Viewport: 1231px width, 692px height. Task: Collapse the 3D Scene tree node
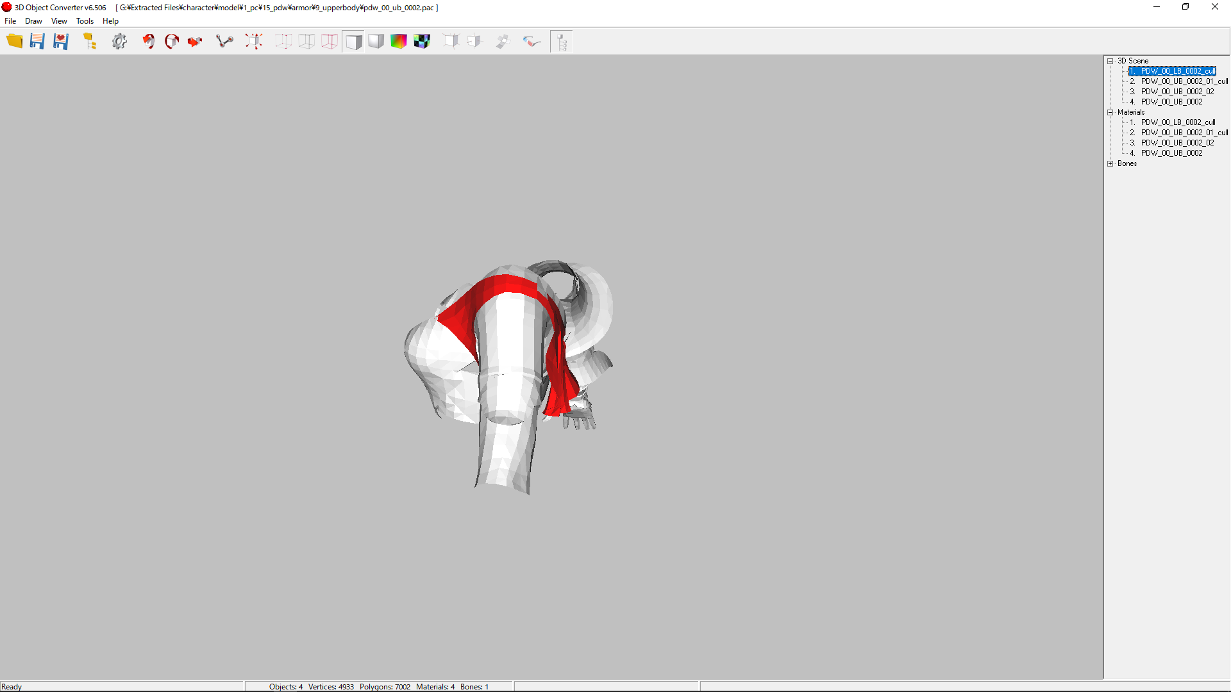[x=1110, y=61]
